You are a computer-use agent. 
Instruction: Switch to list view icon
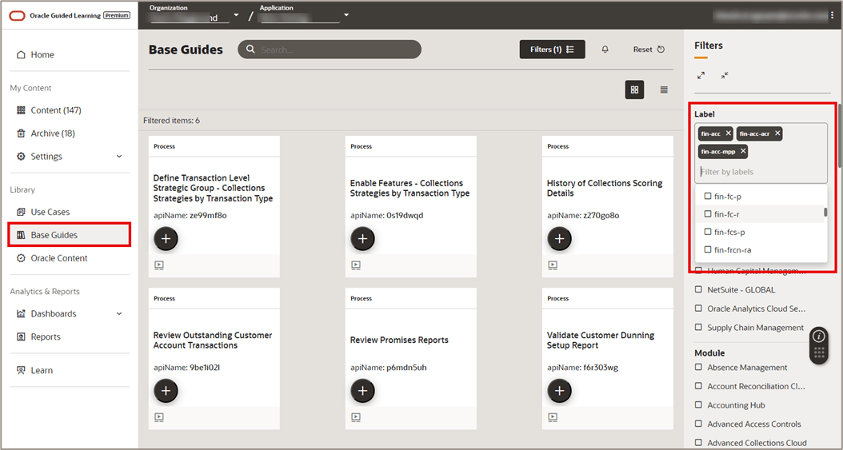[x=664, y=90]
